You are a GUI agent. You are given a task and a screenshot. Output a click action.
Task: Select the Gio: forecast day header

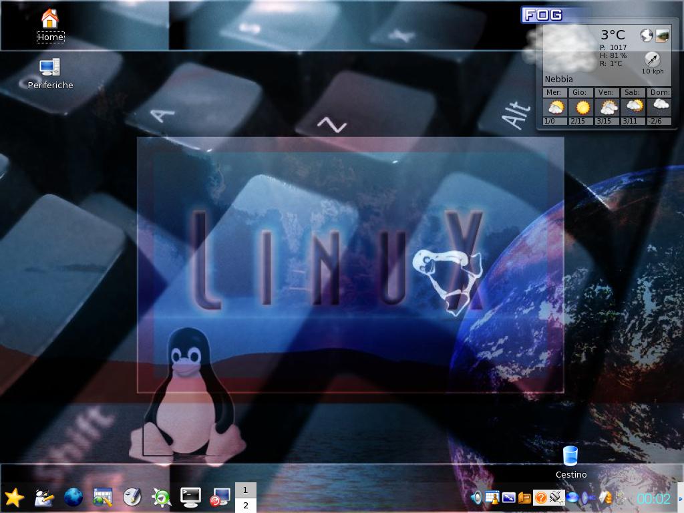pyautogui.click(x=580, y=92)
